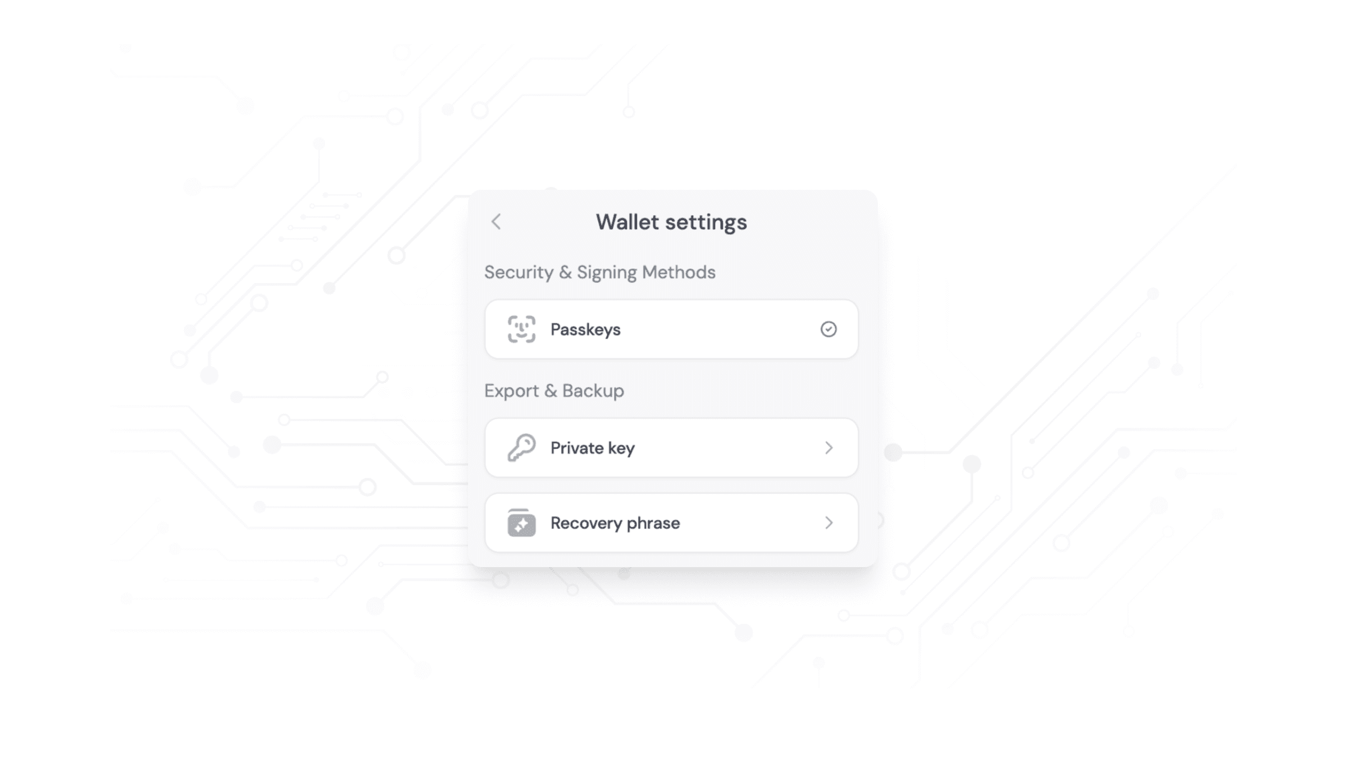
Task: Click the chevron arrow on Recovery phrase
Action: (x=829, y=522)
